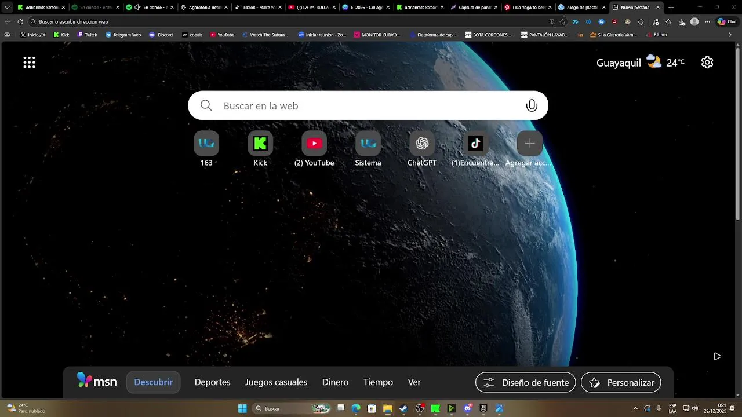Open File Explorer from taskbar
Screen dimensions: 742x417
pos(388,409)
